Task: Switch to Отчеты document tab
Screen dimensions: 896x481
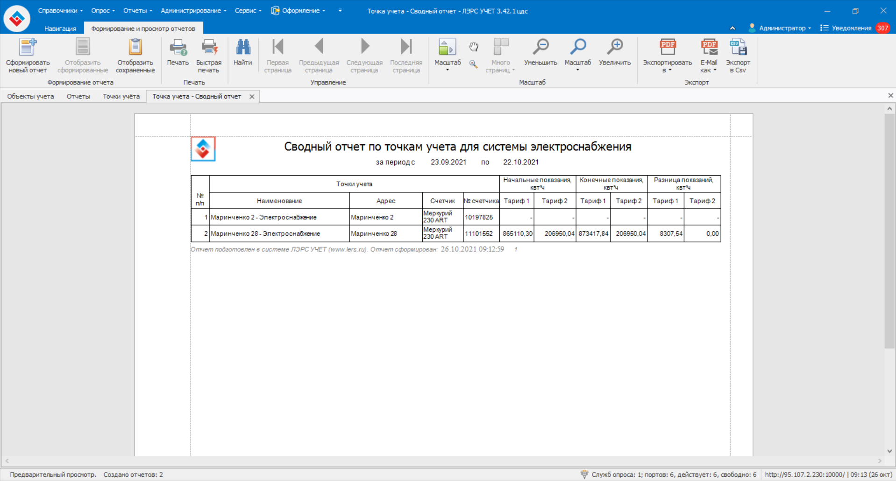Action: pos(78,96)
